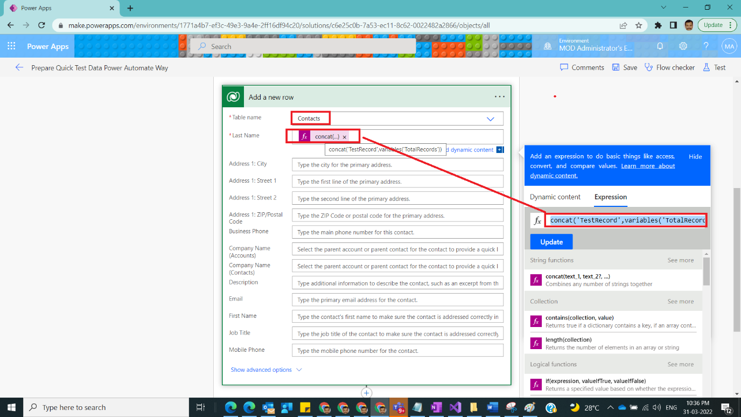Select the concat string function

coord(592,280)
